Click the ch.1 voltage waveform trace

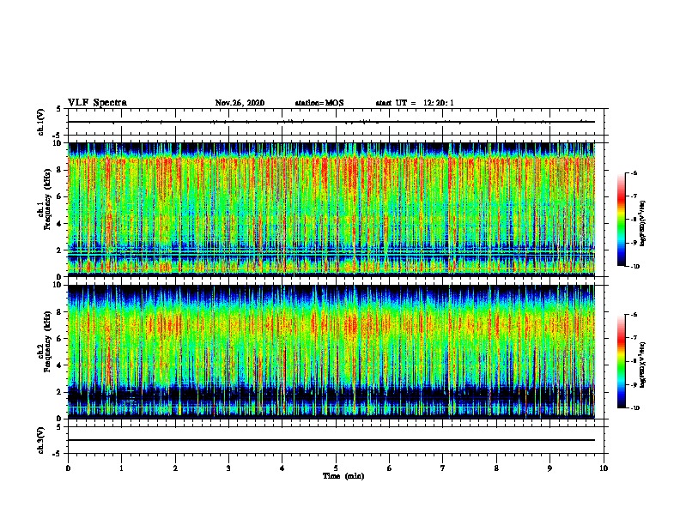pos(331,122)
